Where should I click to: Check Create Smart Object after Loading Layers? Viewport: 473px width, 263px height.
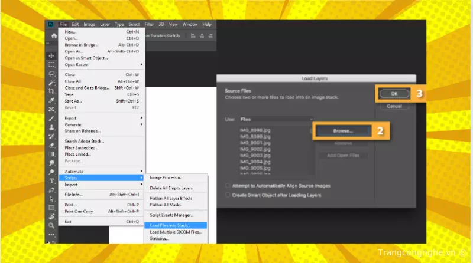(228, 194)
